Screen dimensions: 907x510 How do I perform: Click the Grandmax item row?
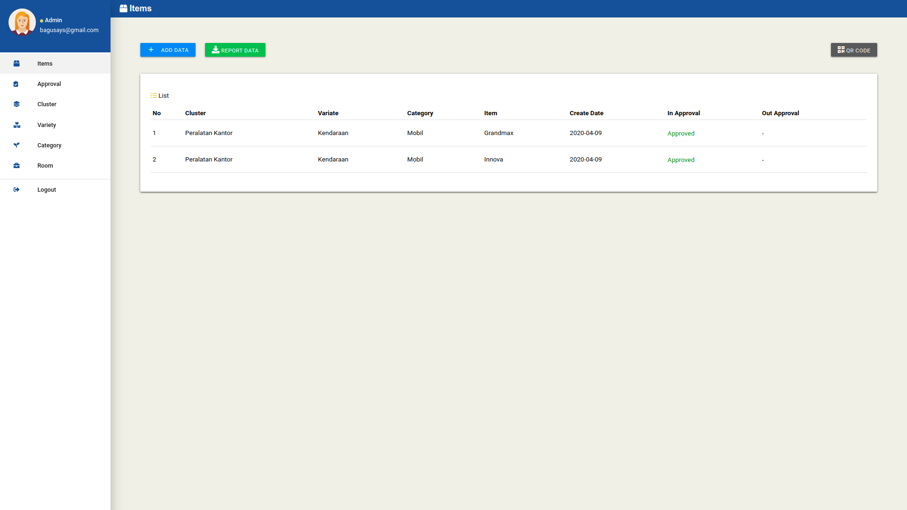(498, 133)
